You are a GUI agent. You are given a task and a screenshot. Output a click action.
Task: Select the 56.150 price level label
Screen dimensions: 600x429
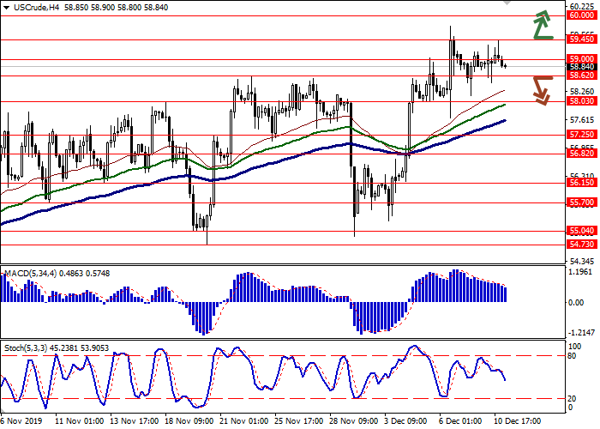pos(581,183)
